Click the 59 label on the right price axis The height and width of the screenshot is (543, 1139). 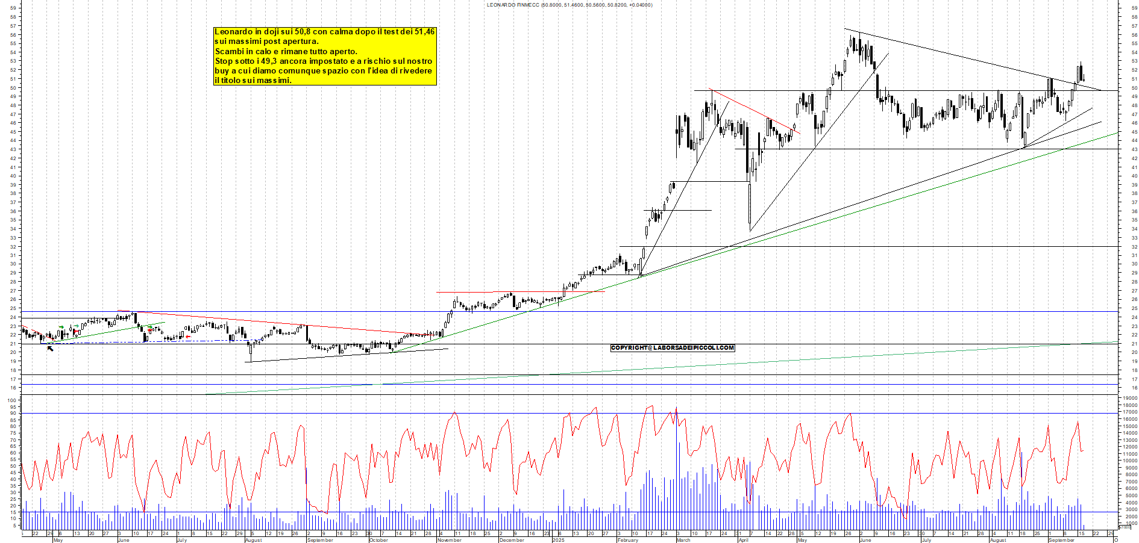(x=1134, y=8)
